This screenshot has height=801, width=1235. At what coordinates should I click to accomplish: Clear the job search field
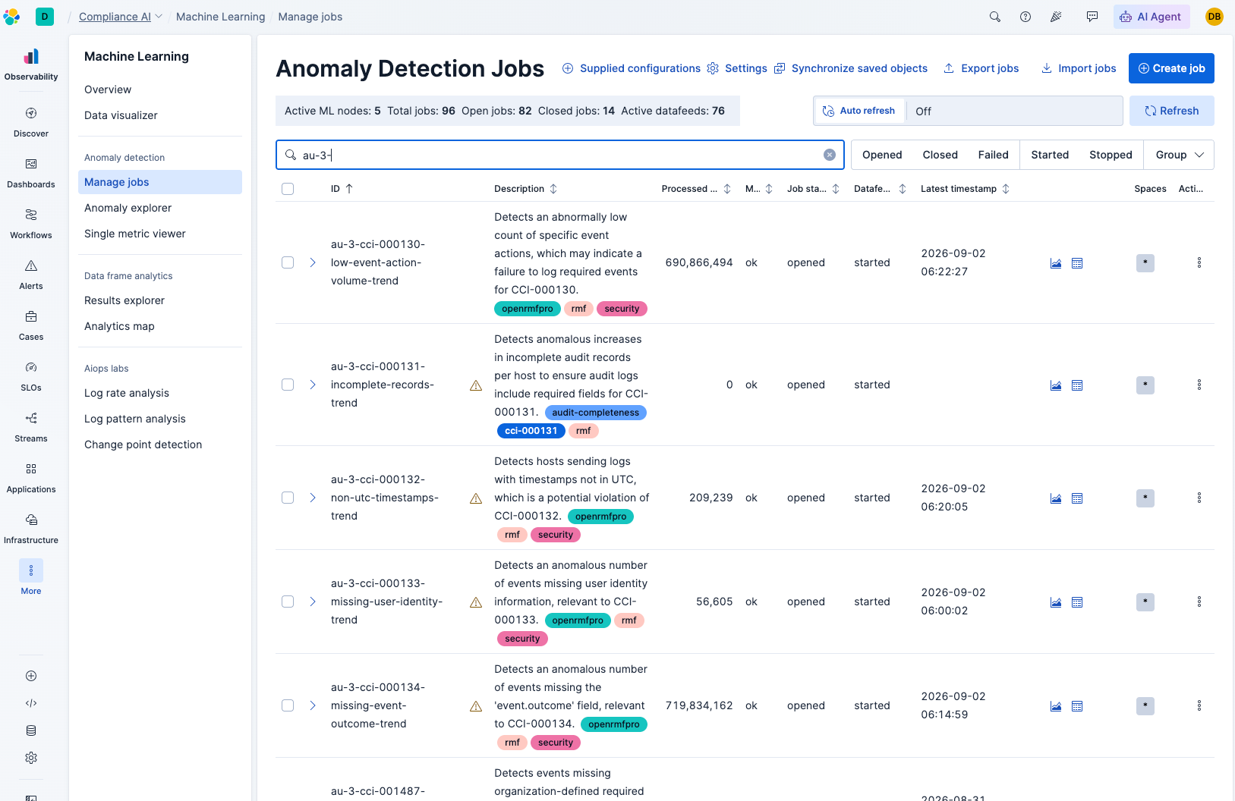coord(830,155)
